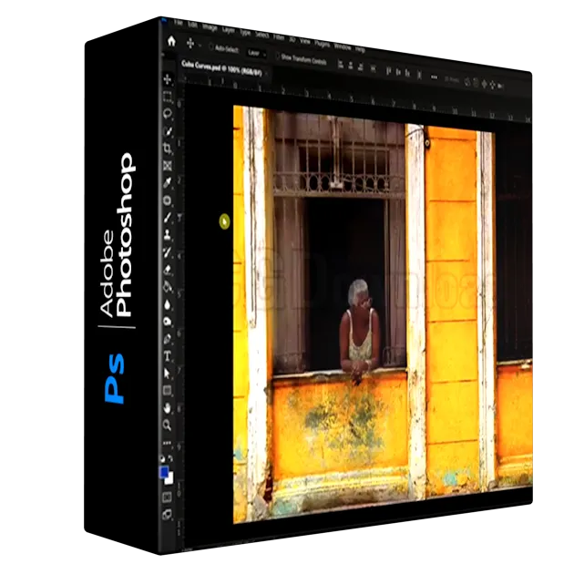The image size is (574, 574).
Task: Select the Frame tool
Action: tap(168, 166)
